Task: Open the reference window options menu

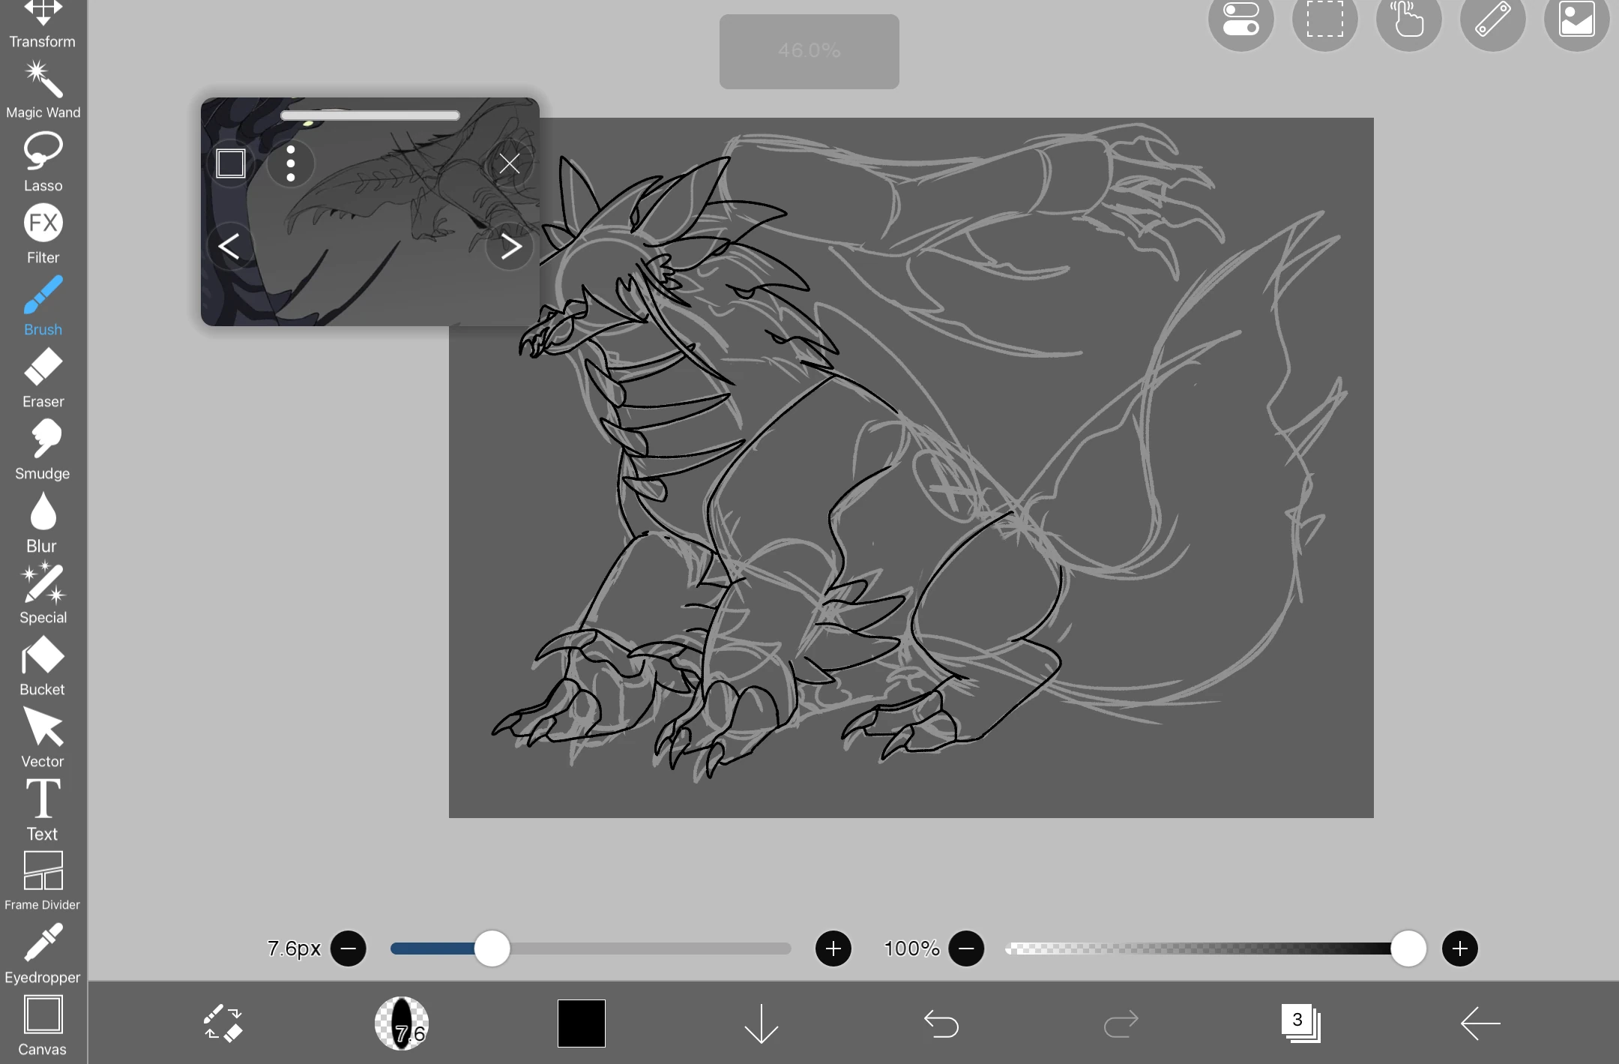Action: pyautogui.click(x=291, y=163)
